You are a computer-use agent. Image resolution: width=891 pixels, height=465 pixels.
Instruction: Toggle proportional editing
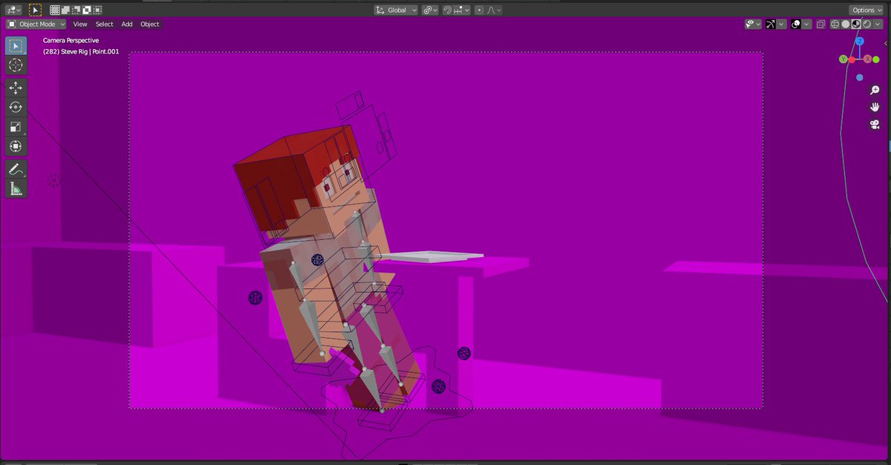click(480, 10)
